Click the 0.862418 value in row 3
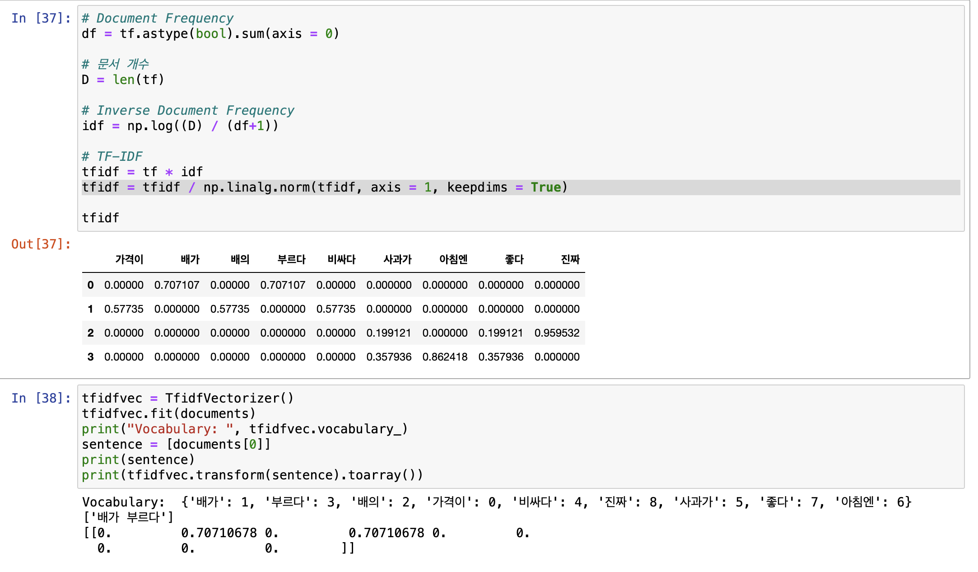Screen dimensions: 978x572 point(445,357)
